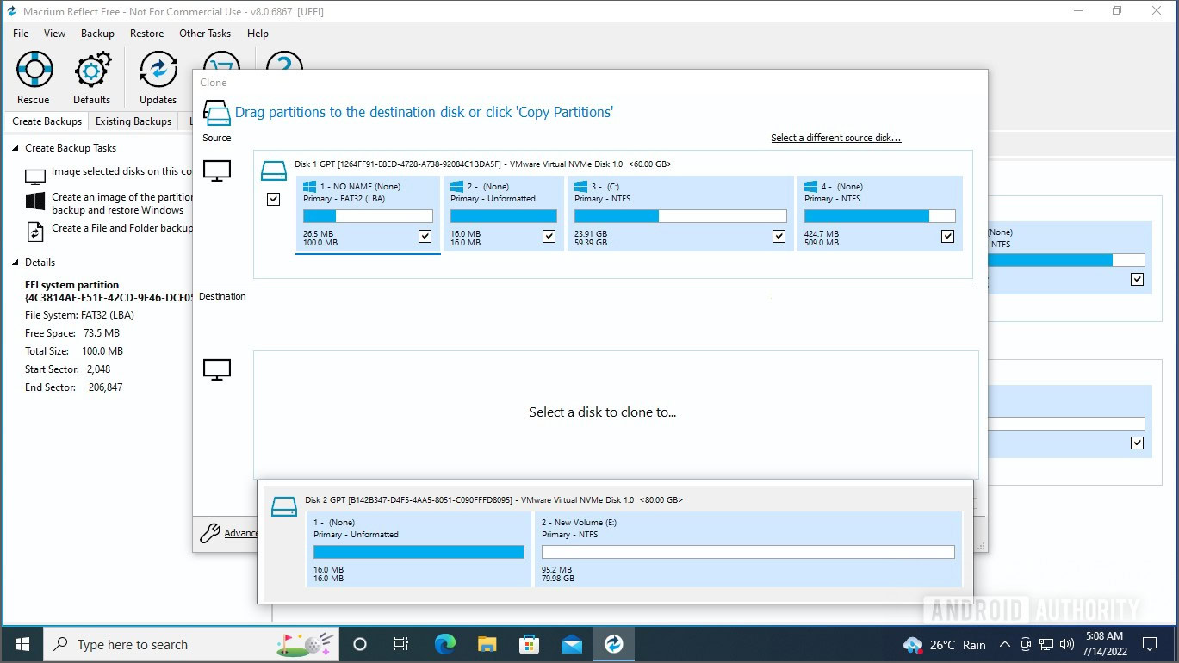Screen dimensions: 1179x663
Task: Click the Source computer monitor icon
Action: tap(217, 170)
